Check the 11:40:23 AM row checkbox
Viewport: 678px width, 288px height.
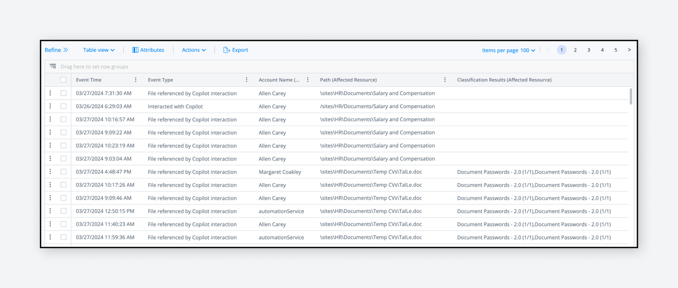[63, 224]
